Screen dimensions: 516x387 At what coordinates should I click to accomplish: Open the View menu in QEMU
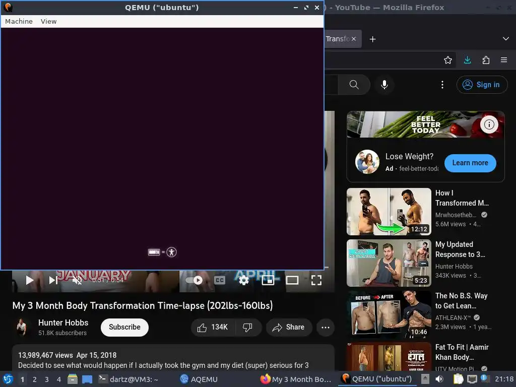tap(49, 21)
